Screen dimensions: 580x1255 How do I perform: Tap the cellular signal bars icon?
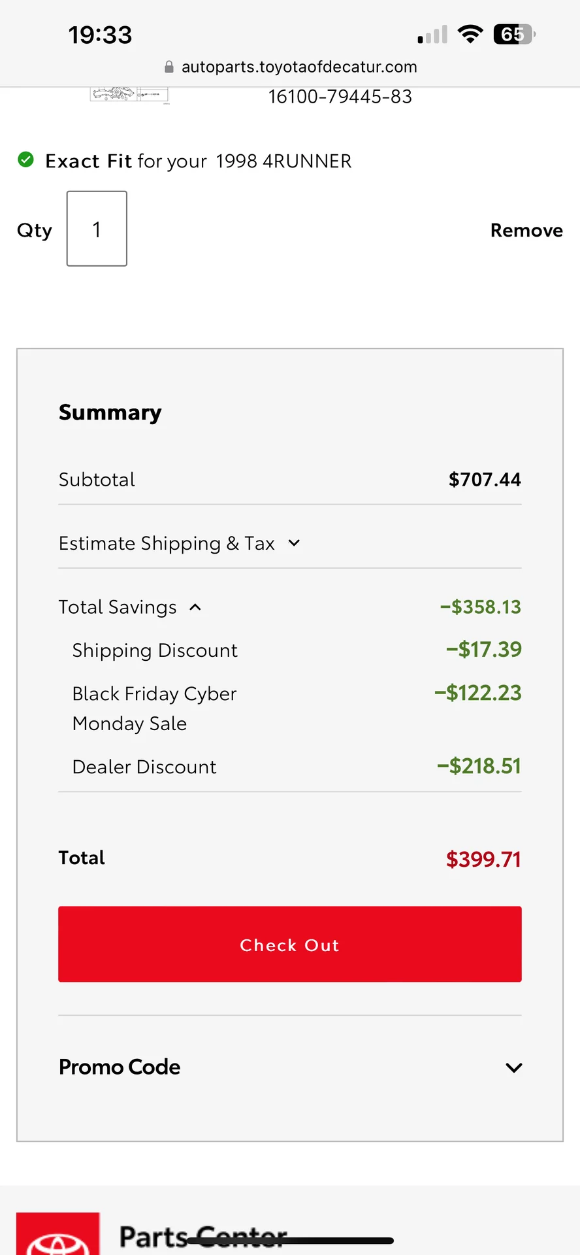coord(432,35)
